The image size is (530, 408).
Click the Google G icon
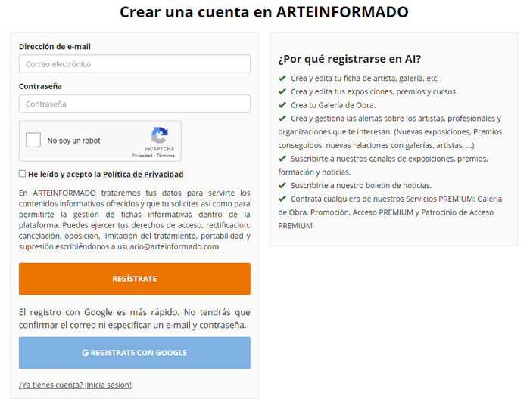pyautogui.click(x=85, y=353)
